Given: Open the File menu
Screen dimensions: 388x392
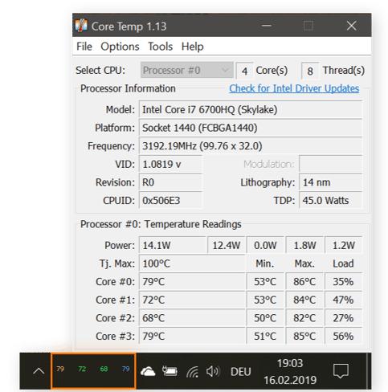Looking at the screenshot, I should click(84, 47).
